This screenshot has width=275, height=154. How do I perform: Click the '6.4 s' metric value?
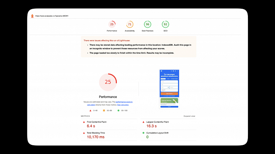pyautogui.click(x=91, y=126)
